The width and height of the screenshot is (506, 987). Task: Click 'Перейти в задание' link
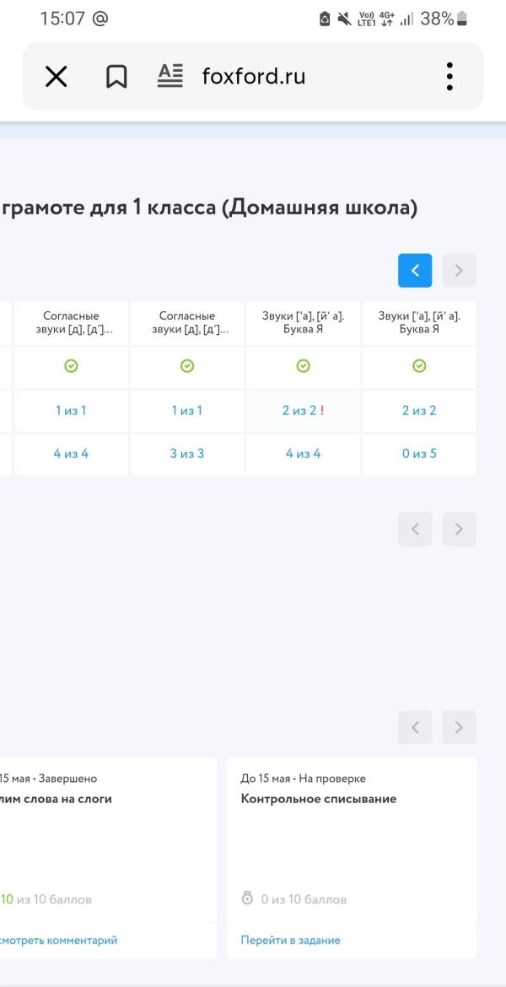coord(290,940)
